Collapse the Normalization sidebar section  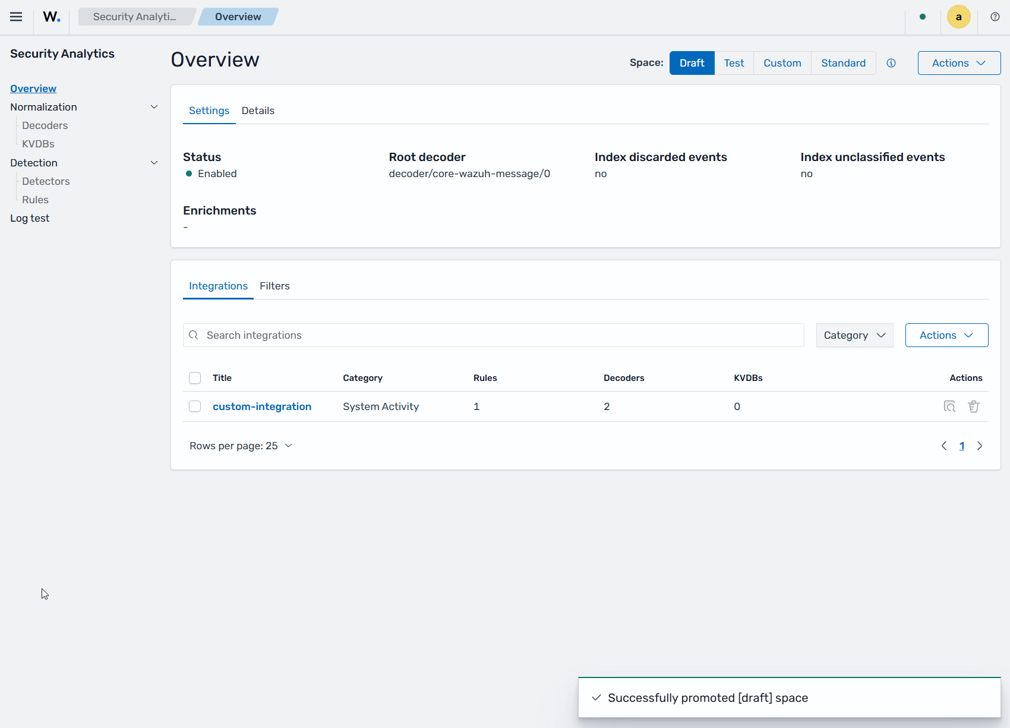click(154, 107)
